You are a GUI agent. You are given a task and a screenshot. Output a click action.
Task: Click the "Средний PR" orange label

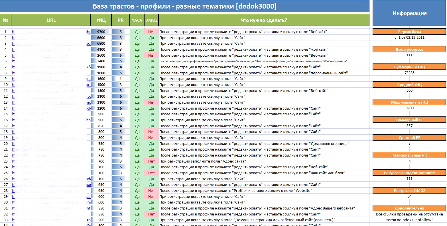coord(409,138)
